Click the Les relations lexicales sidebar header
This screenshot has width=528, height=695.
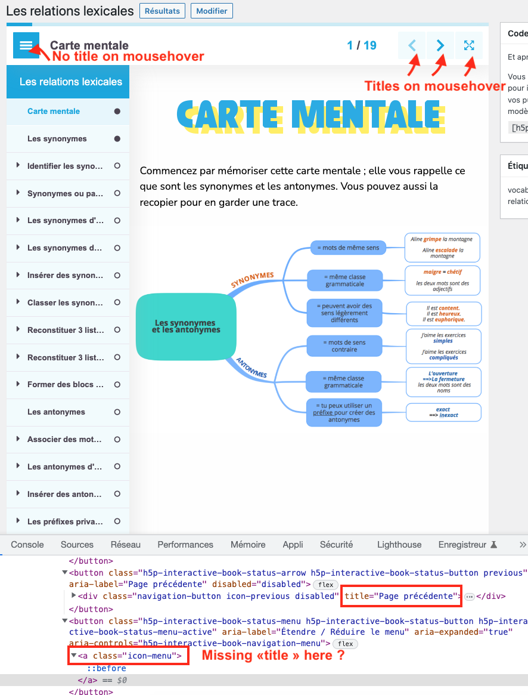click(68, 82)
